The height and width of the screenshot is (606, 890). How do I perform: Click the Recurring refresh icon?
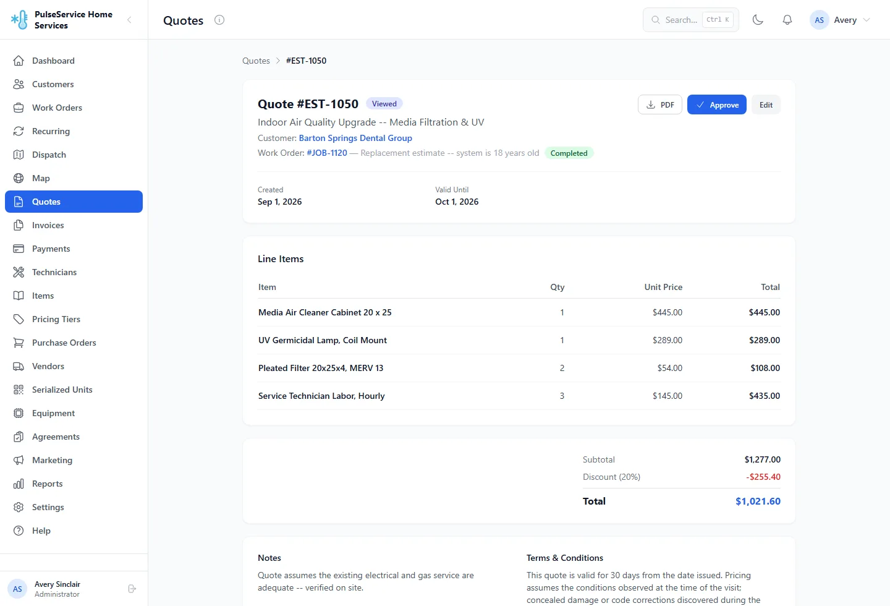pyautogui.click(x=19, y=131)
